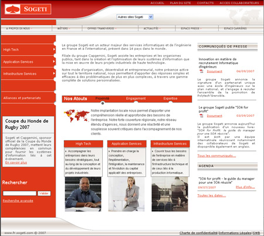This screenshot has width=264, height=236.
Task: Open Plan du site link
Action: (x=180, y=3)
